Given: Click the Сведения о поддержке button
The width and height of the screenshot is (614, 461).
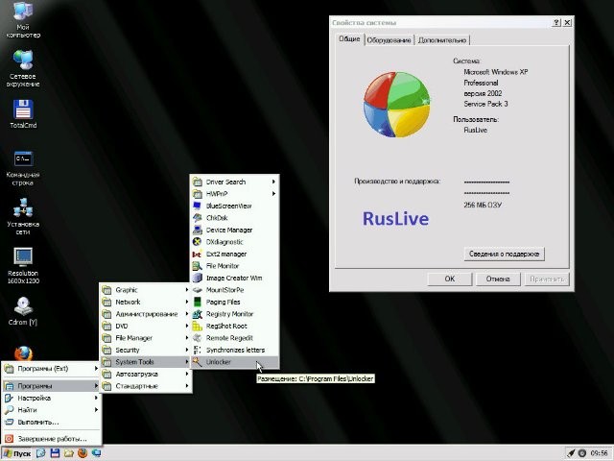Looking at the screenshot, I should click(x=504, y=254).
